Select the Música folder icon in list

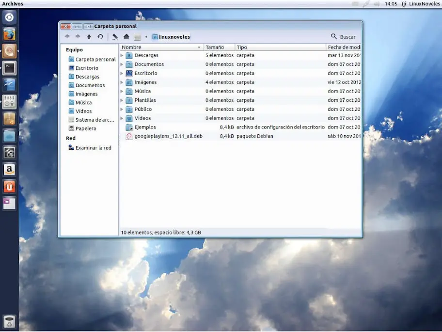click(x=129, y=91)
